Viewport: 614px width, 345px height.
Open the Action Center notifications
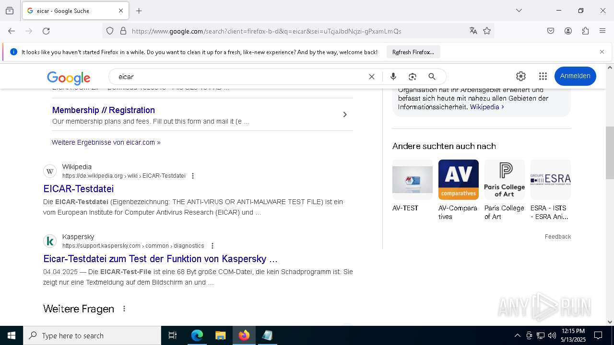(598, 335)
